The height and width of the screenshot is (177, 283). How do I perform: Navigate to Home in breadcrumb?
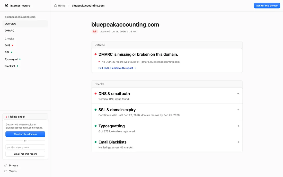[x=60, y=6]
